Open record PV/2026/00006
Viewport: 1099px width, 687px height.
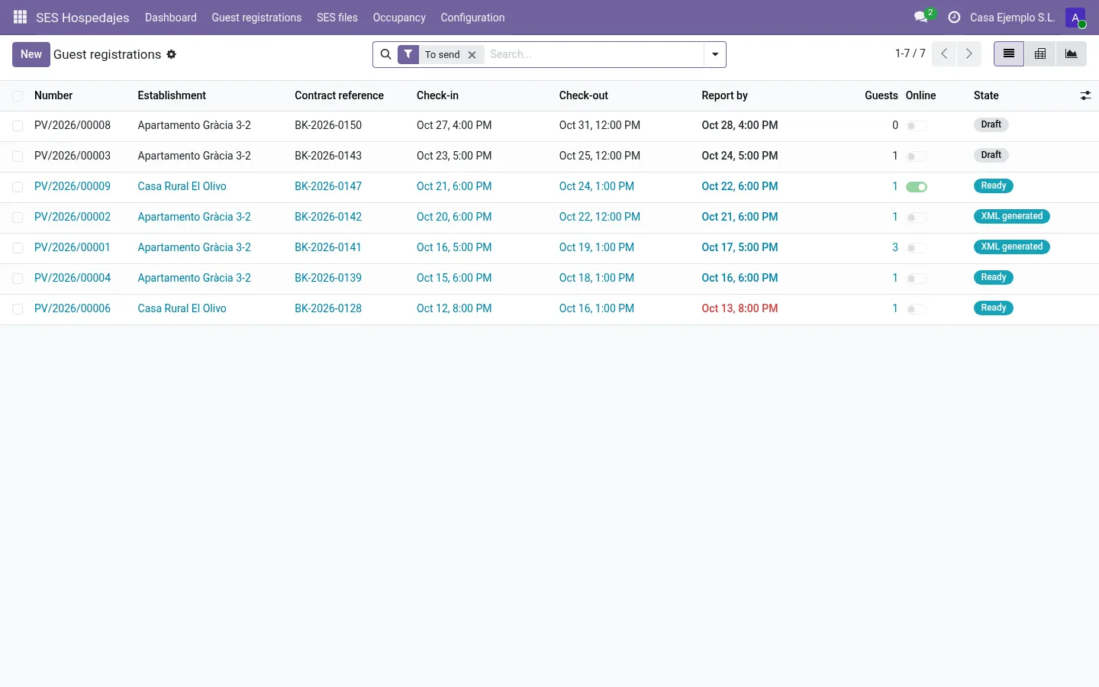point(73,308)
